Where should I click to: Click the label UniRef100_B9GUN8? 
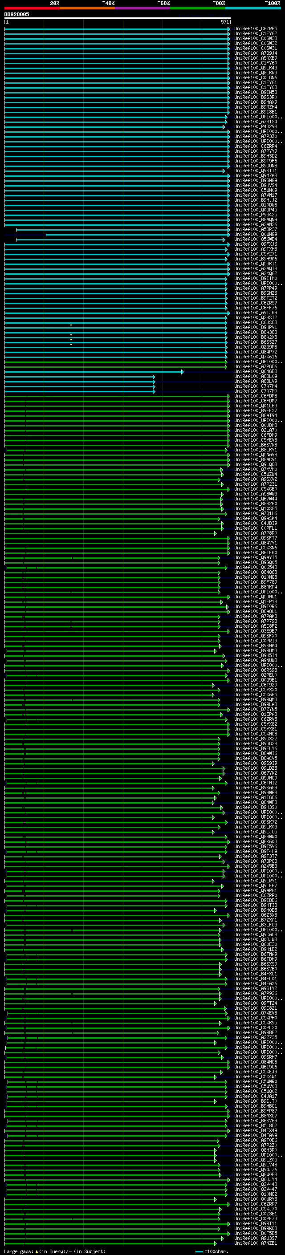coord(256,166)
